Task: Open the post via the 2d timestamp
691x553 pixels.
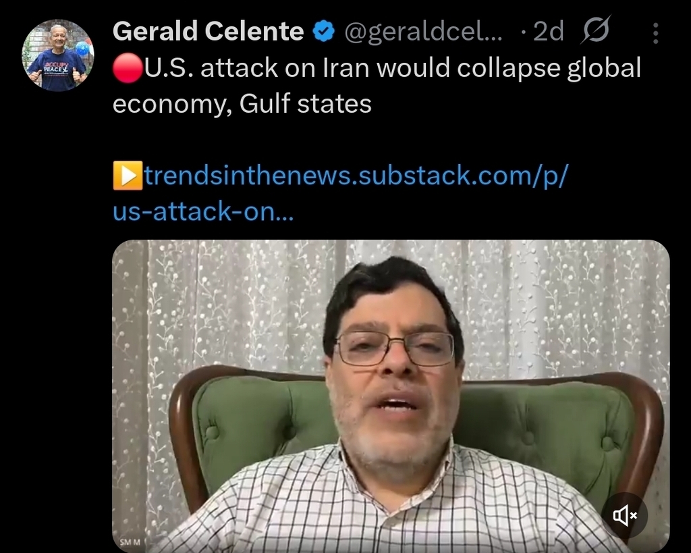Action: tap(548, 31)
